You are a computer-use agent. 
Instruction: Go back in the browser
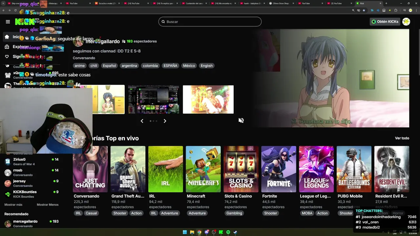pos(4,10)
